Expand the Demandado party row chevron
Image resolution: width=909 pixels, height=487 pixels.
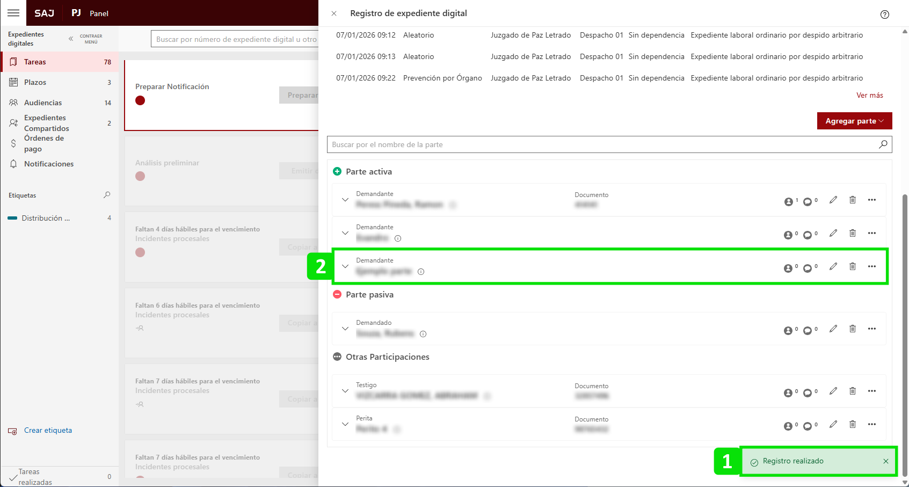point(345,329)
